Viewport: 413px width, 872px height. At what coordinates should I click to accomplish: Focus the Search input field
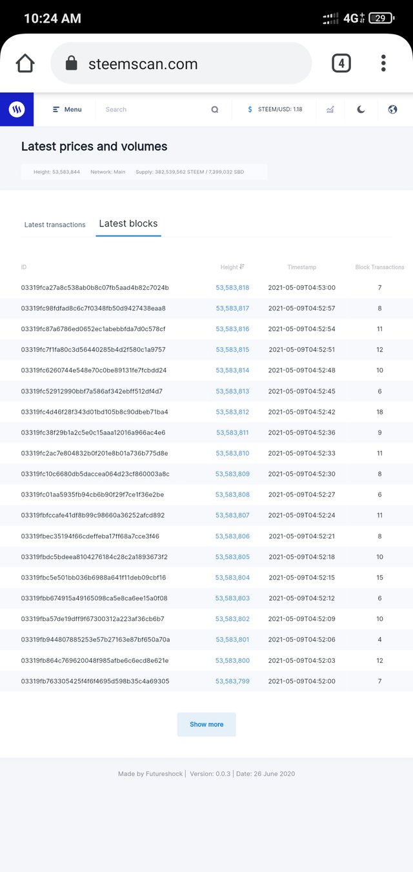(x=155, y=110)
